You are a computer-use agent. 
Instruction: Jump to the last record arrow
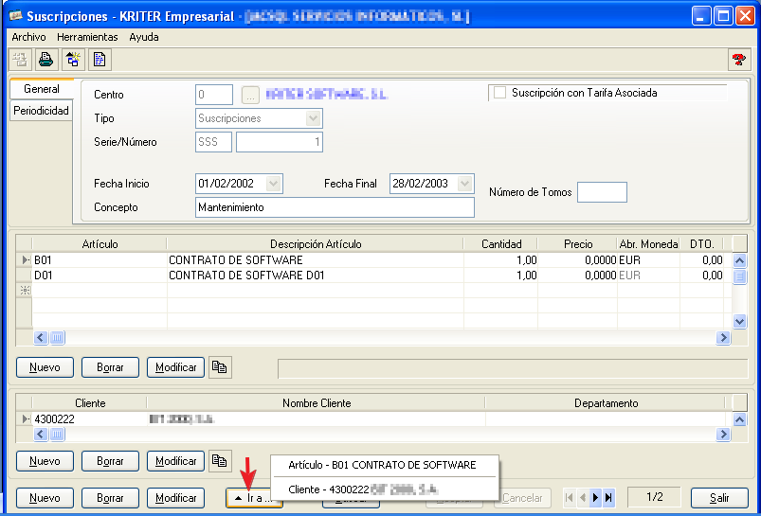pos(608,498)
